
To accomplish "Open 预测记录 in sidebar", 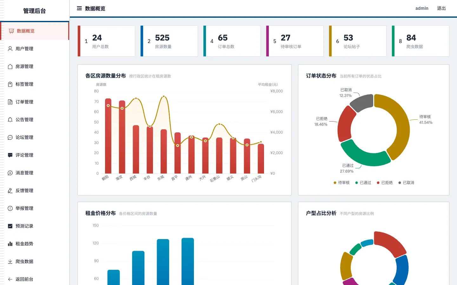I will pyautogui.click(x=35, y=226).
